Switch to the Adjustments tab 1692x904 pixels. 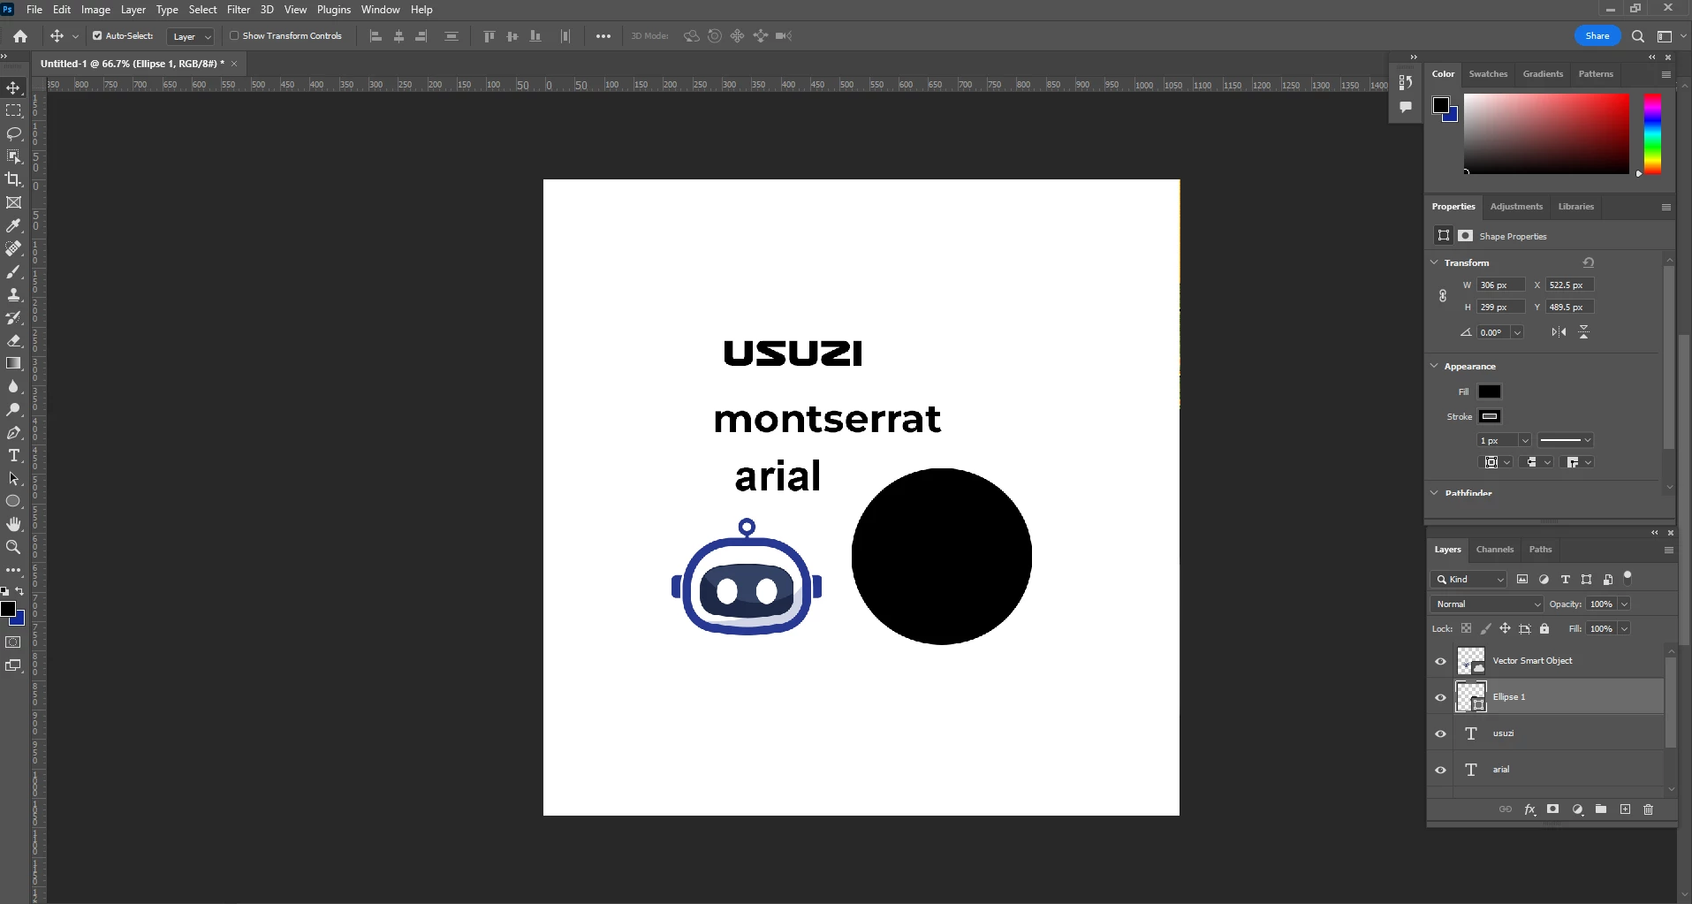(1516, 207)
